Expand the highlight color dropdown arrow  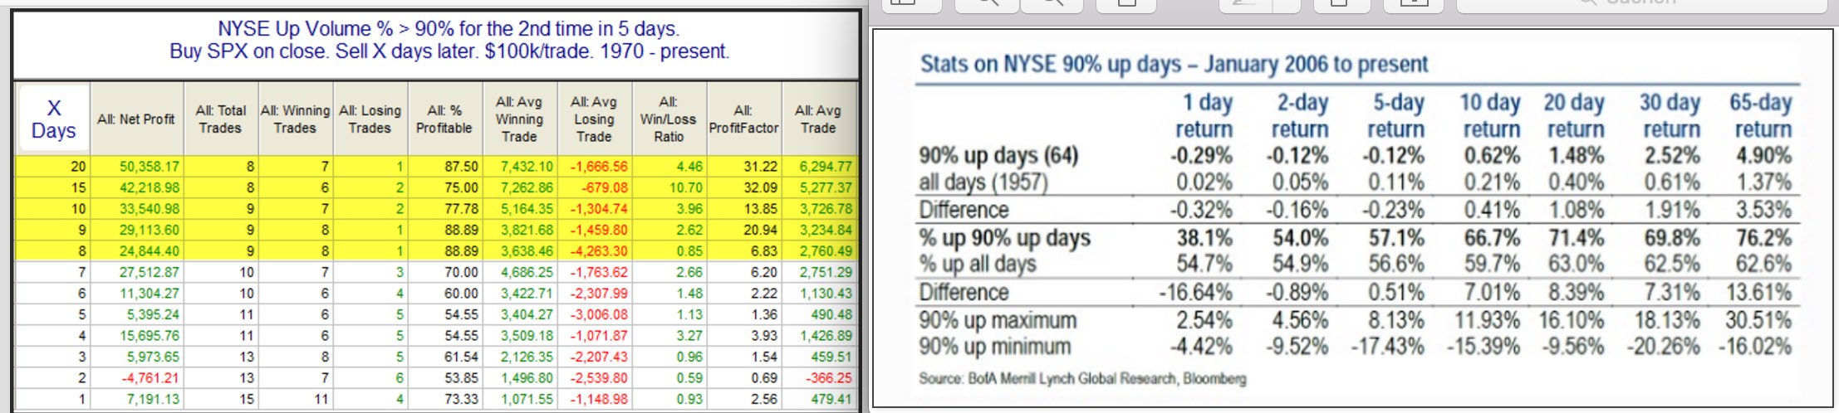[1288, 4]
